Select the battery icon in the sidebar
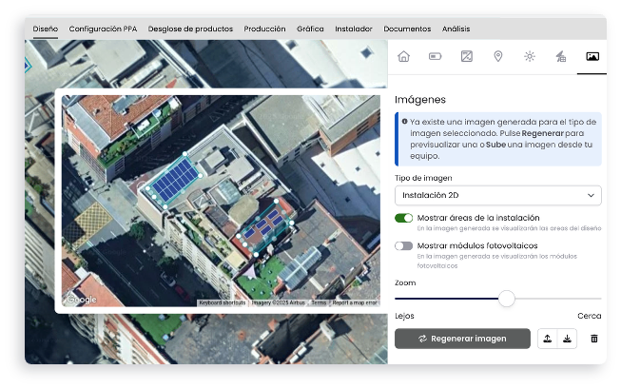621x389 pixels. tap(435, 57)
